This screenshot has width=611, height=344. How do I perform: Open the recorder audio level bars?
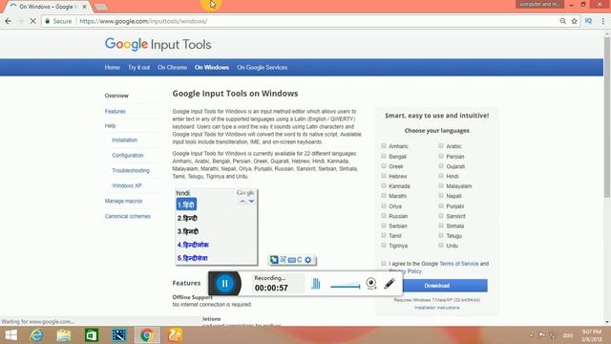click(x=316, y=284)
